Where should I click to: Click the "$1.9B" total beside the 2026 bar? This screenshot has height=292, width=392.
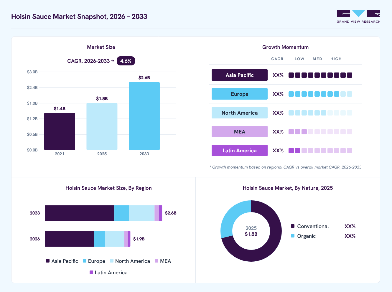pos(139,239)
